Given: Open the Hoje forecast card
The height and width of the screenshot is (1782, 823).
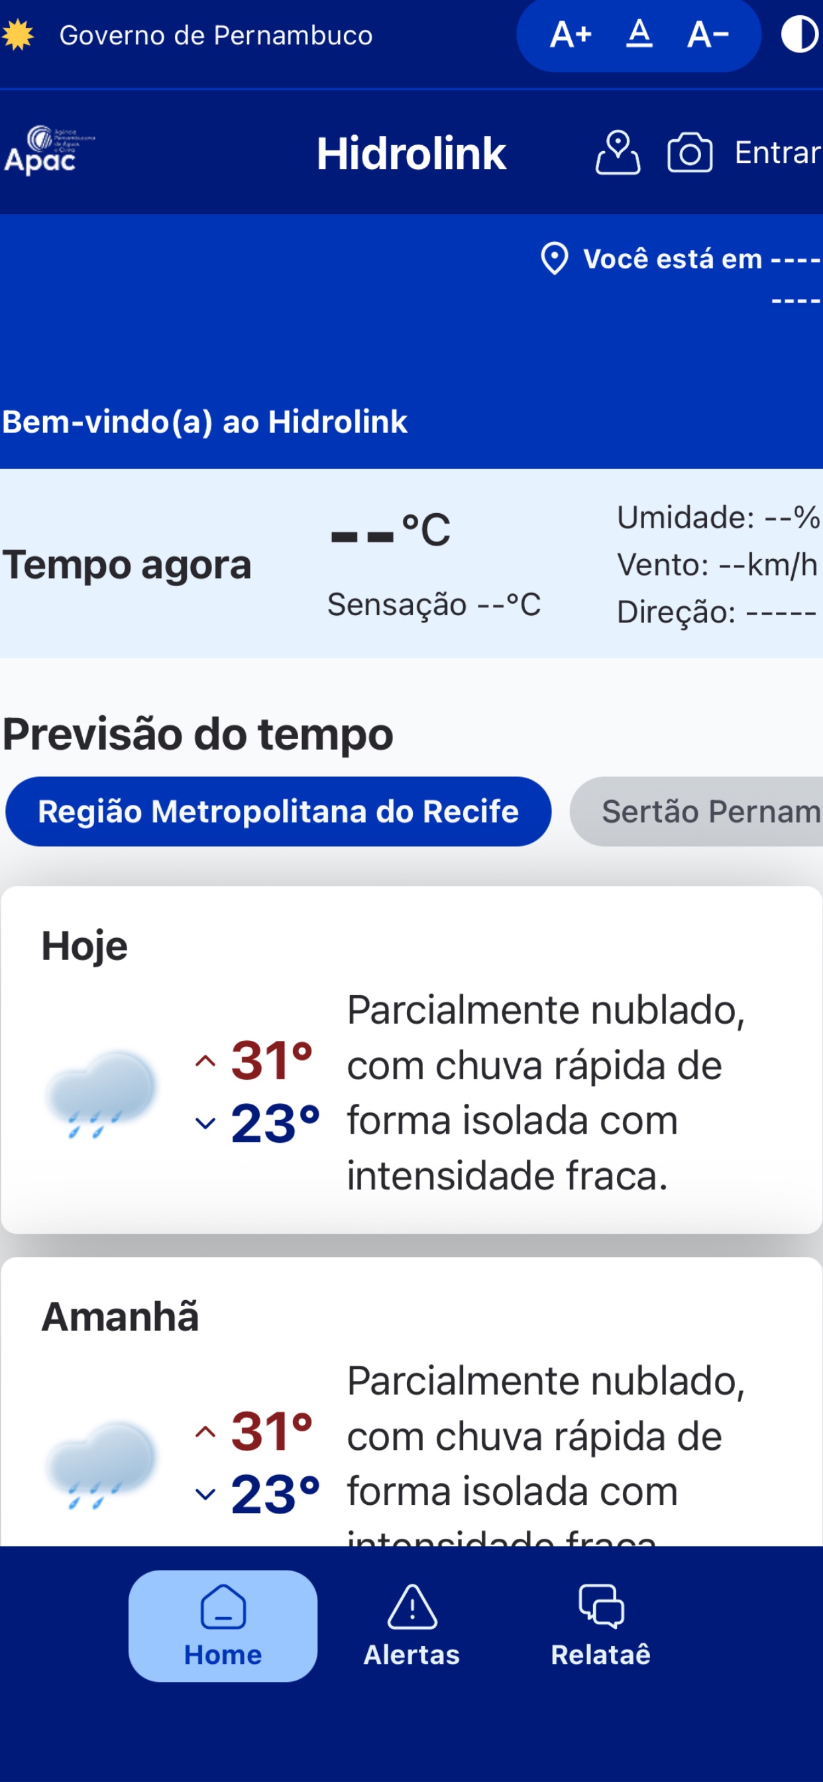Looking at the screenshot, I should 411,1060.
